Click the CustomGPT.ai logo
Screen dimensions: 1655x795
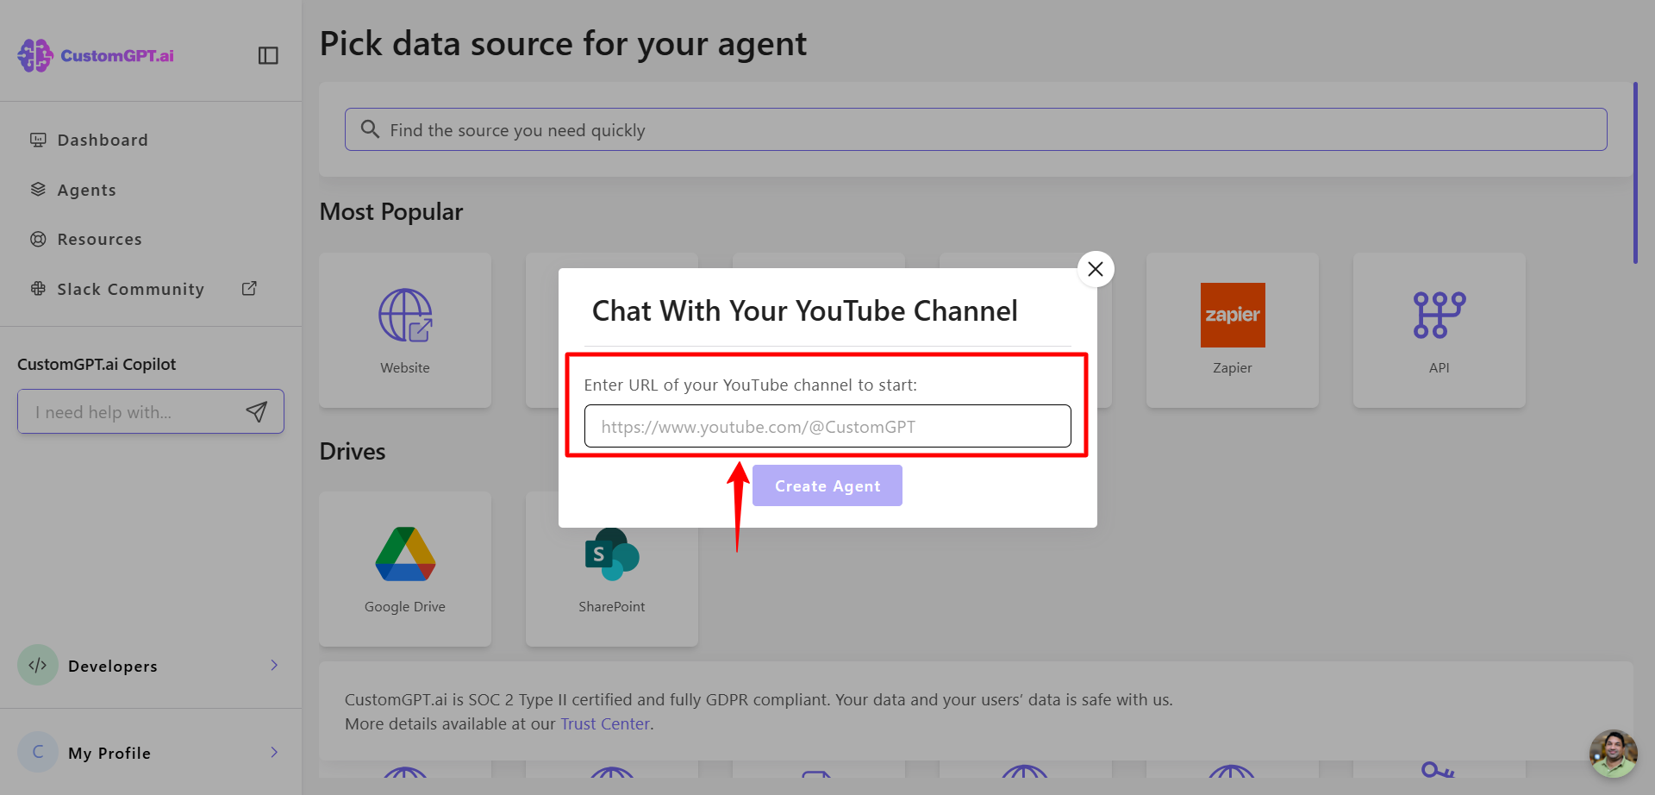96,55
